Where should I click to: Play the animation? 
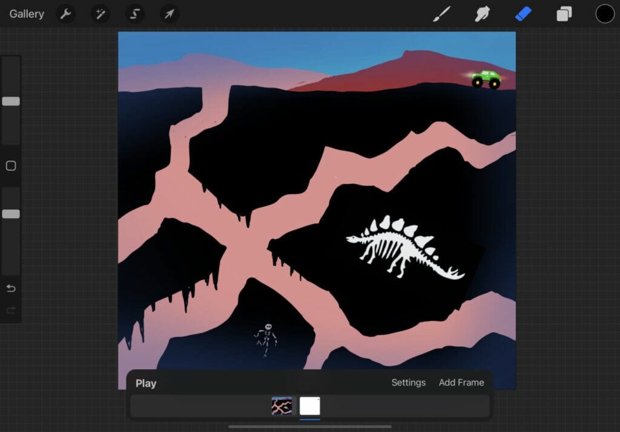(146, 384)
